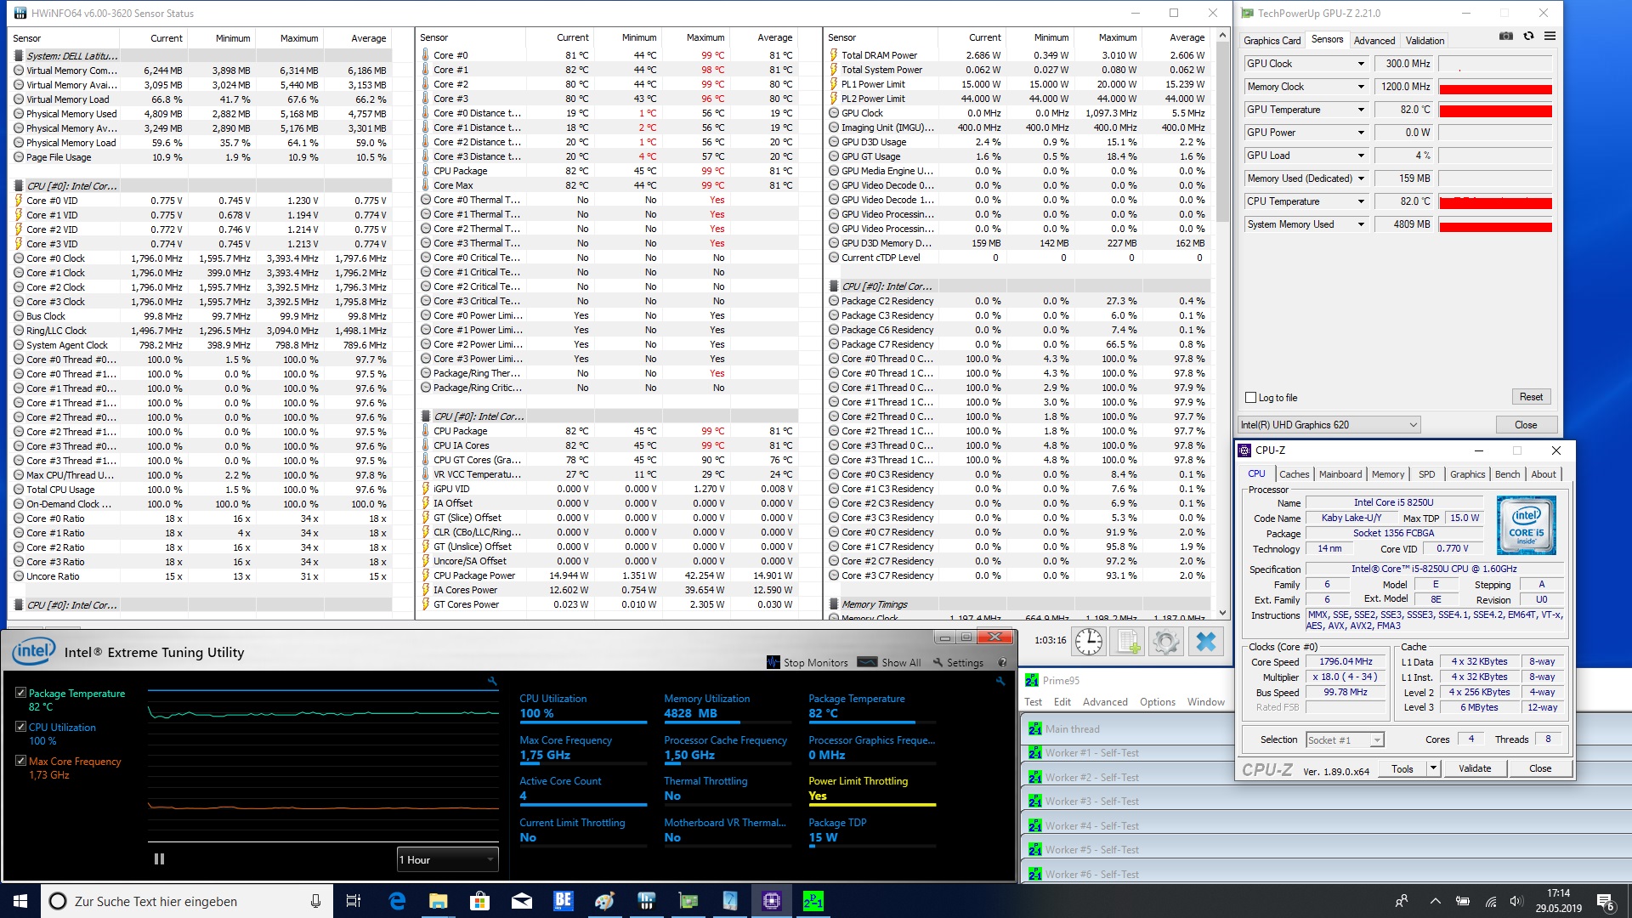Click the Reset button in GPU-Z
Image resolution: width=1632 pixels, height=918 pixels.
[x=1531, y=397]
